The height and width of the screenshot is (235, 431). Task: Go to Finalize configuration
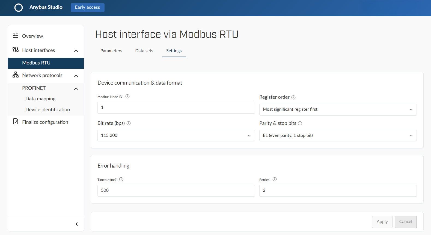(x=46, y=122)
